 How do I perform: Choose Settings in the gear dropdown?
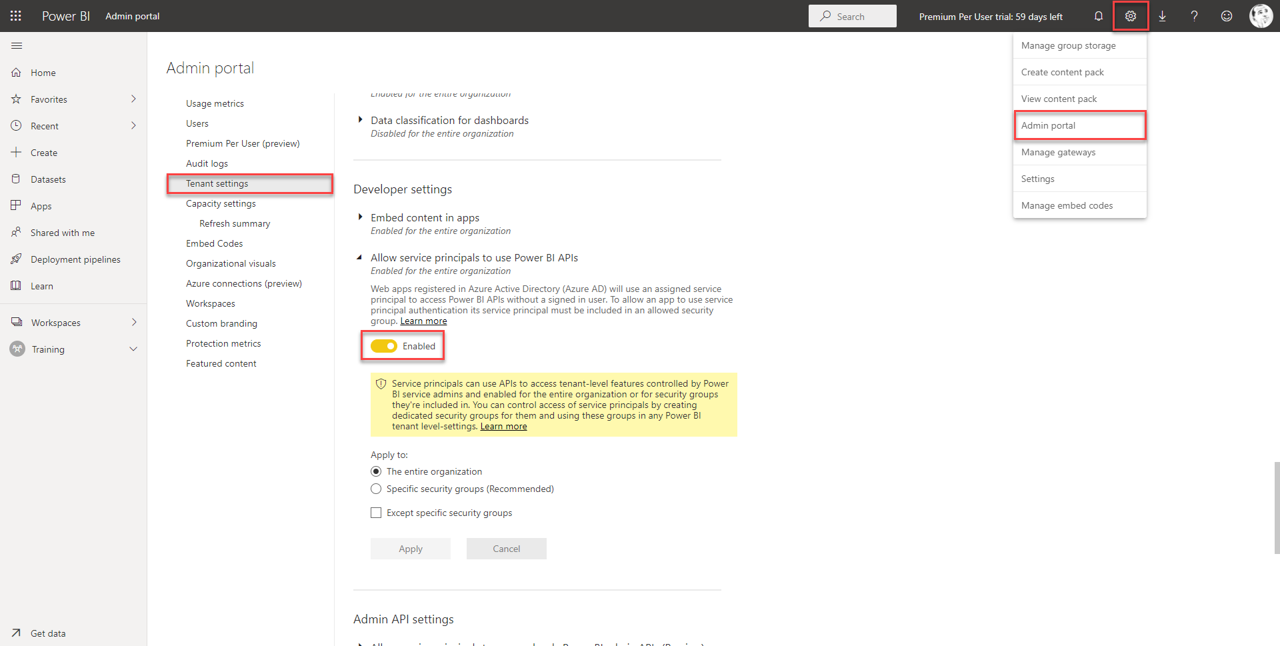tap(1080, 179)
